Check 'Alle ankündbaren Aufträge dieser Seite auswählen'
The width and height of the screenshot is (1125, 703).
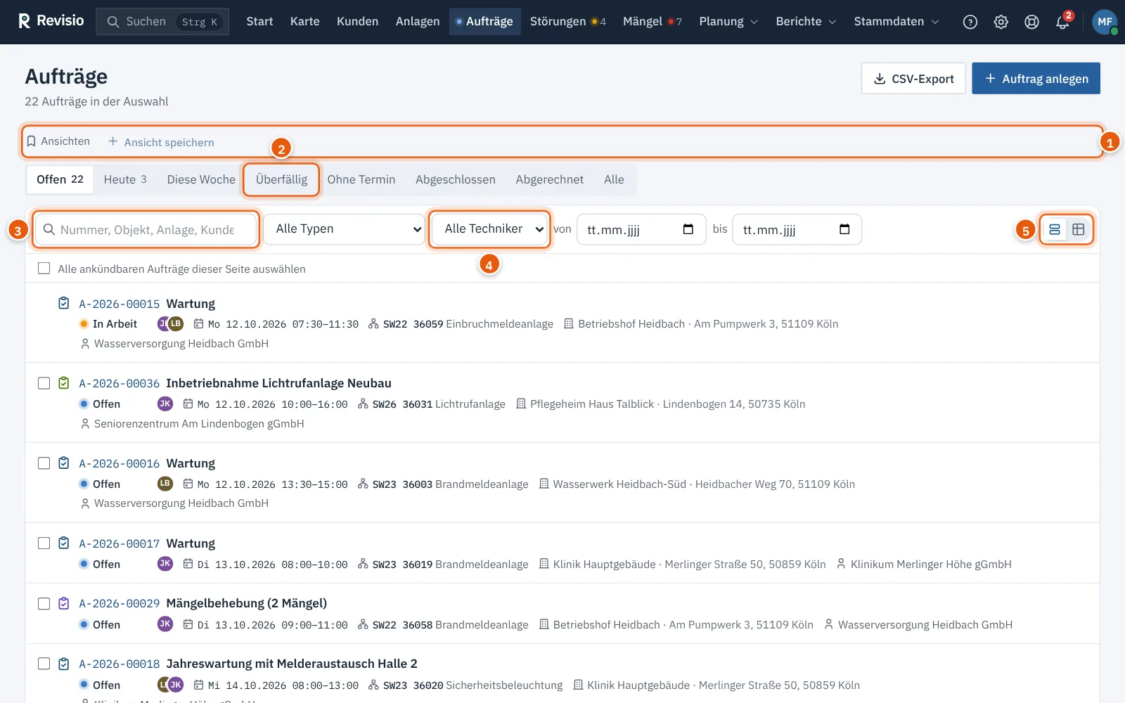pos(44,269)
